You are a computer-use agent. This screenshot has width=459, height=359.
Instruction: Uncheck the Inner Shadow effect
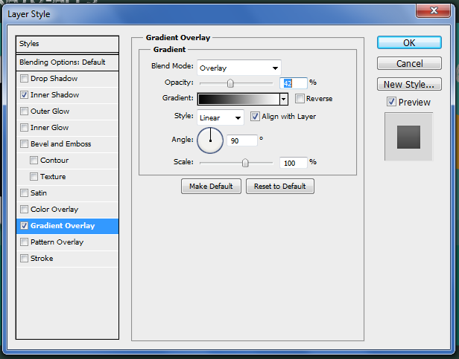(x=25, y=95)
